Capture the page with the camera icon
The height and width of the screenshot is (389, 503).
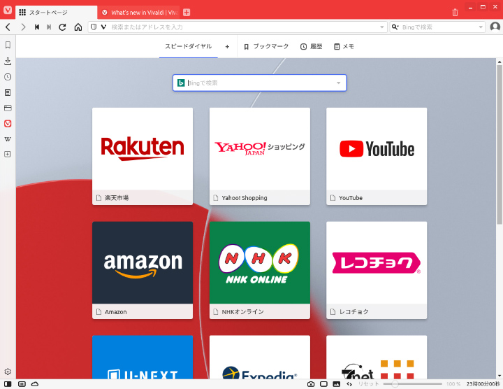point(310,384)
